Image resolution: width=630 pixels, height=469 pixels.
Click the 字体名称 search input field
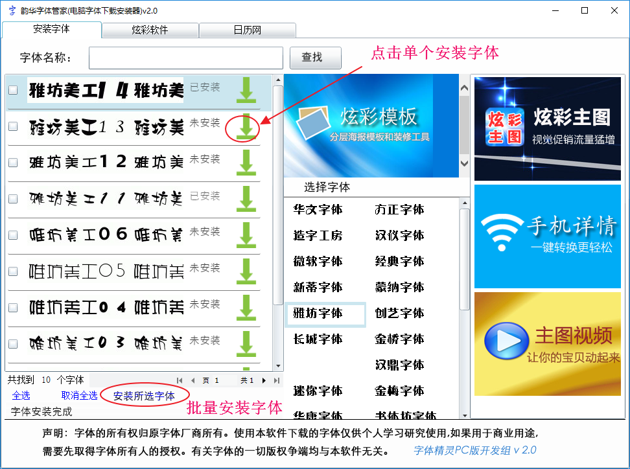tap(185, 58)
